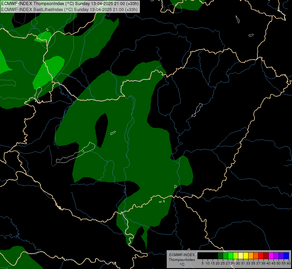Select the pale yellow 30–31 legend swatch
This screenshot has width=292, height=269.
click(241, 256)
